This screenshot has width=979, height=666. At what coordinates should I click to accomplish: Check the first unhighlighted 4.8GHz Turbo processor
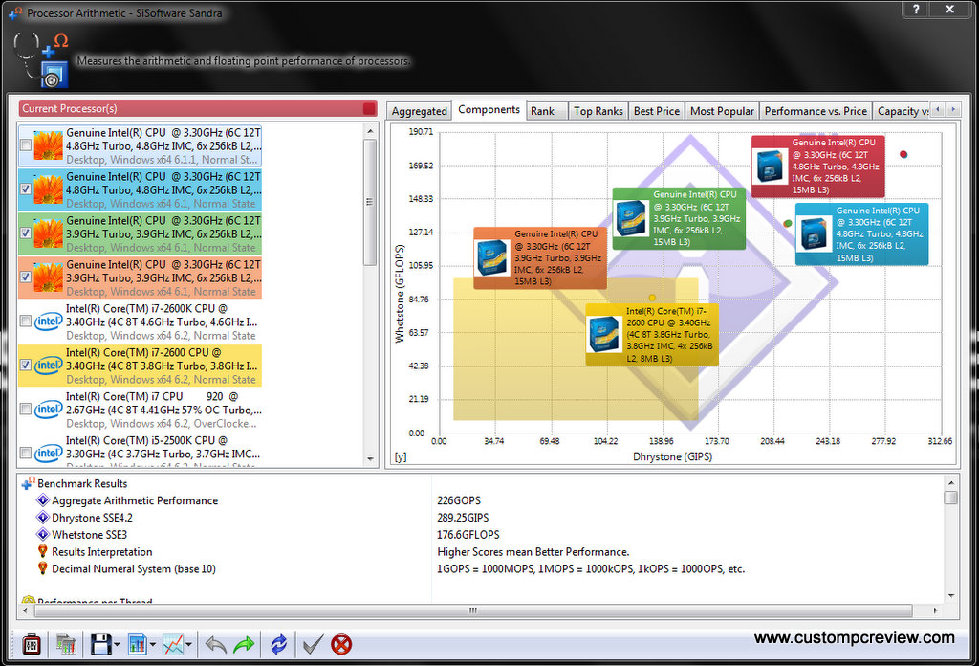pos(26,144)
